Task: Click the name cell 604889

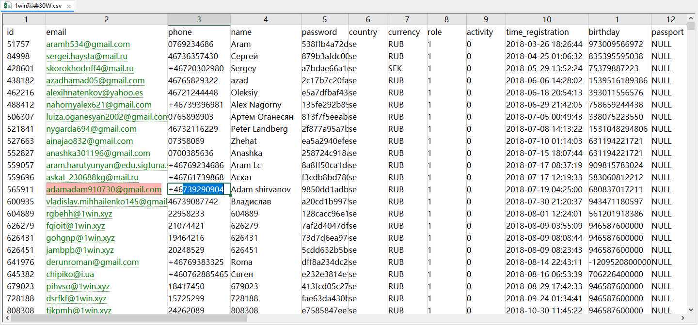Action: (x=266, y=214)
